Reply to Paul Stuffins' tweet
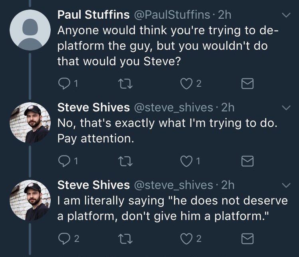The height and width of the screenshot is (257, 299). click(64, 84)
